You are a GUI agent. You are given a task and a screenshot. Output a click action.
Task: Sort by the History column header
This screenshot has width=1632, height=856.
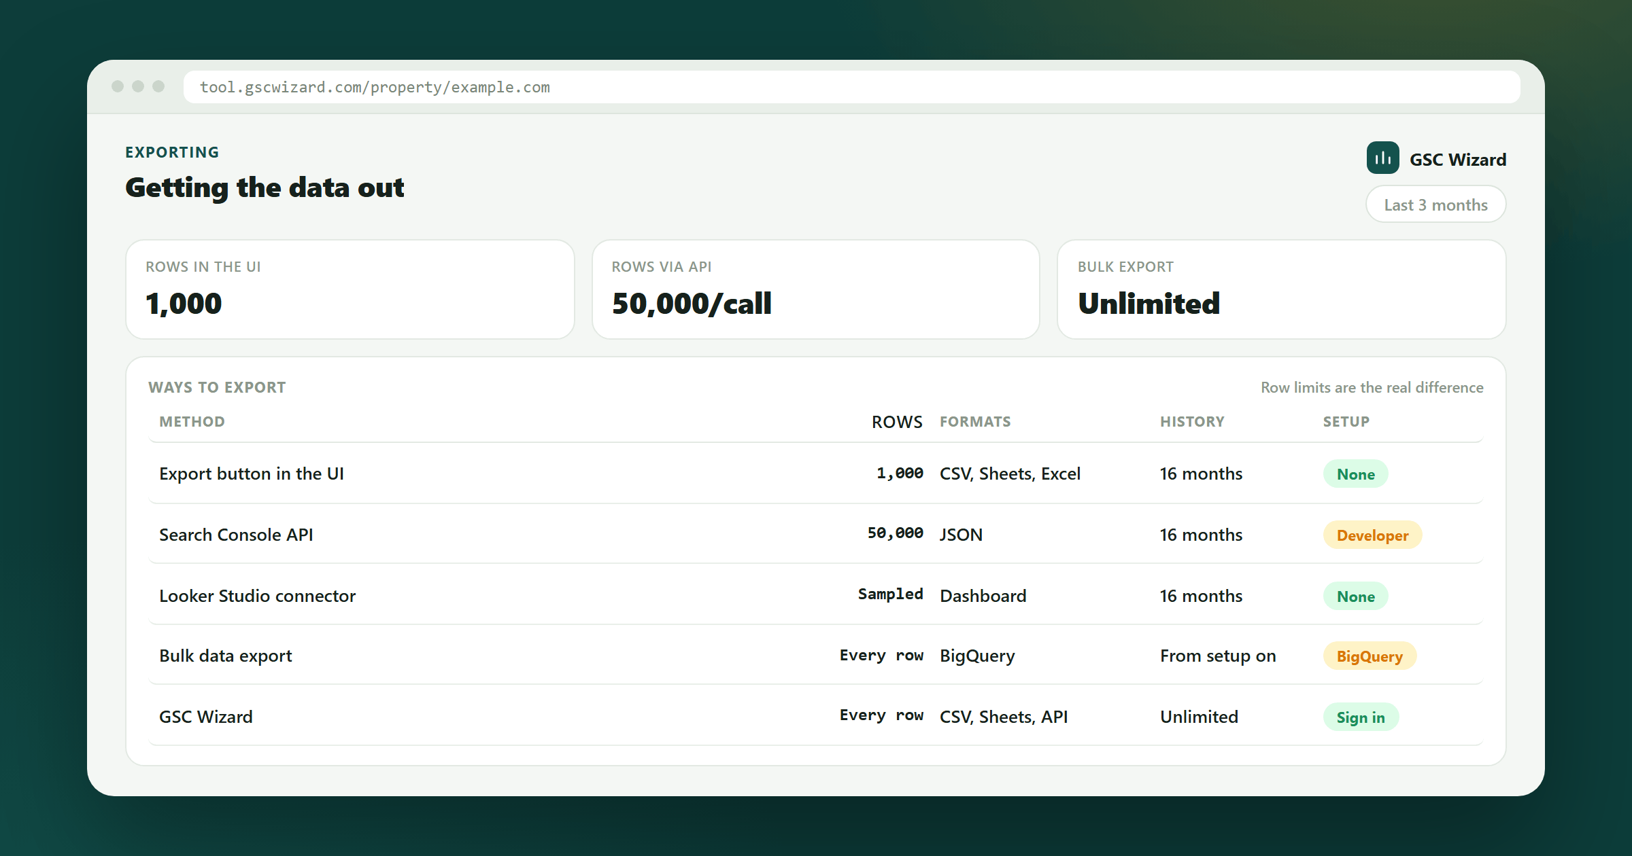(1192, 422)
